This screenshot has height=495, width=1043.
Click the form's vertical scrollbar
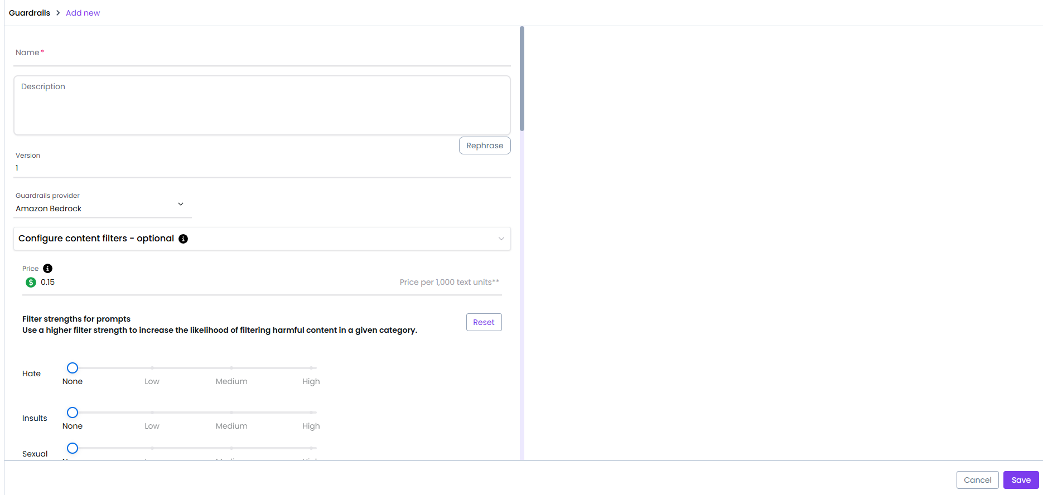(x=522, y=78)
